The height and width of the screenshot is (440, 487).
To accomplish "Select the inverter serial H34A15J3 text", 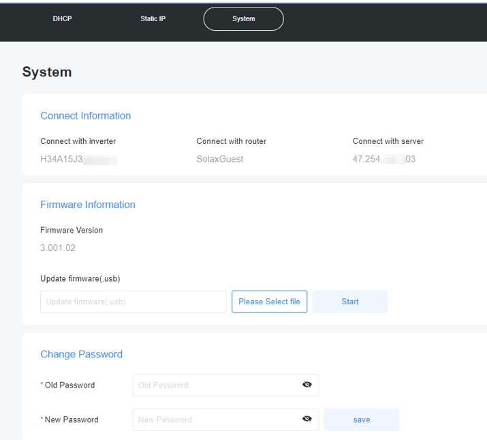I will coord(63,159).
